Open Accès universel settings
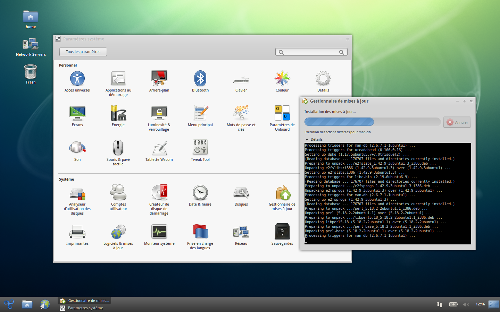This screenshot has height=312, width=500. pos(77,82)
